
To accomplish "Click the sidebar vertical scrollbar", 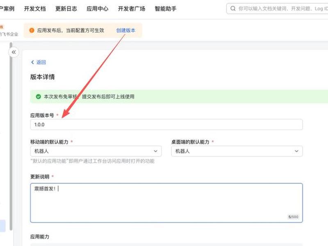I will pos(11,136).
